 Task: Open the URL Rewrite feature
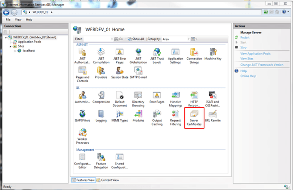[213, 116]
